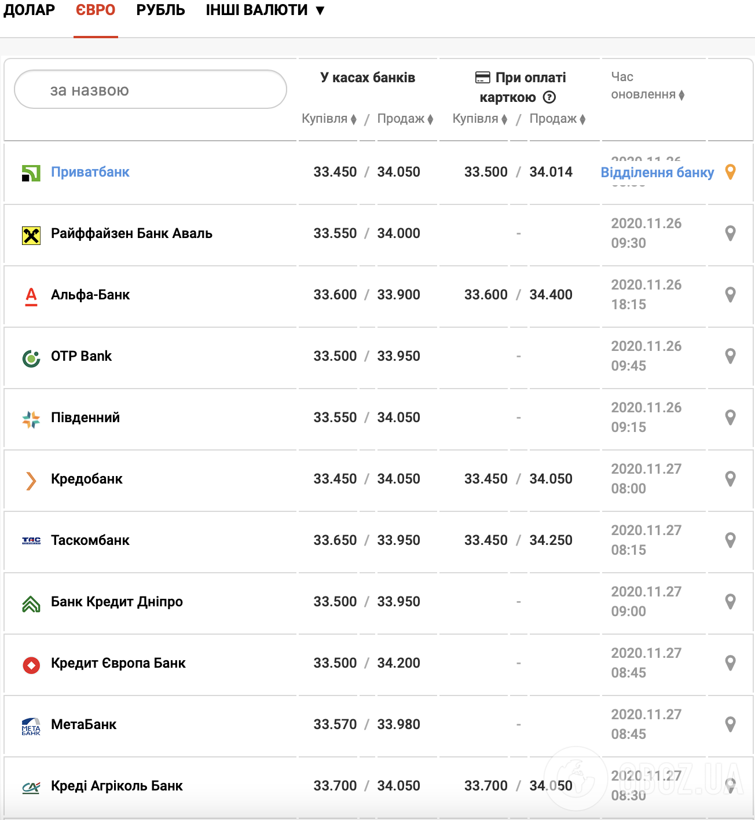Open map pin for Кредит Європа Банк
The width and height of the screenshot is (755, 820).
pyautogui.click(x=731, y=663)
